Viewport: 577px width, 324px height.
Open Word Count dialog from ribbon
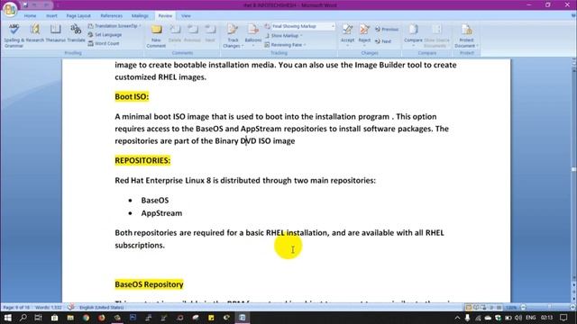click(104, 43)
